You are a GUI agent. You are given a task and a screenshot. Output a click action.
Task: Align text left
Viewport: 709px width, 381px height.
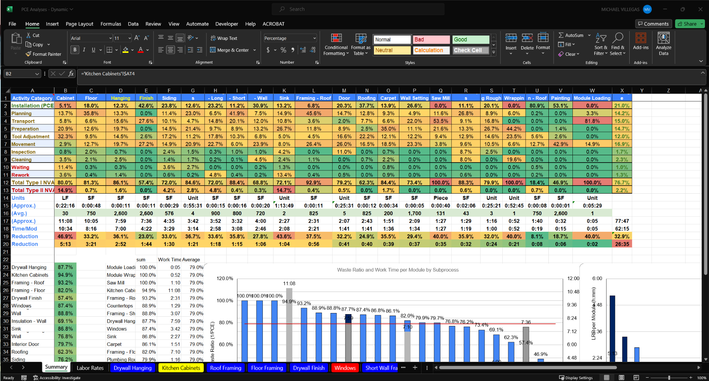tap(161, 50)
